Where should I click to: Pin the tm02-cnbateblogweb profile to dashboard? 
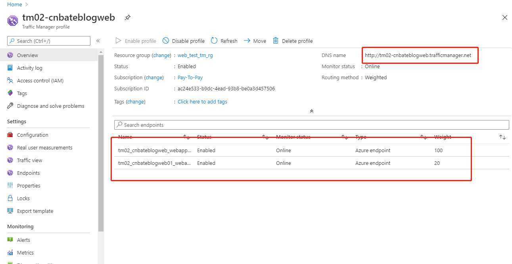[x=127, y=17]
